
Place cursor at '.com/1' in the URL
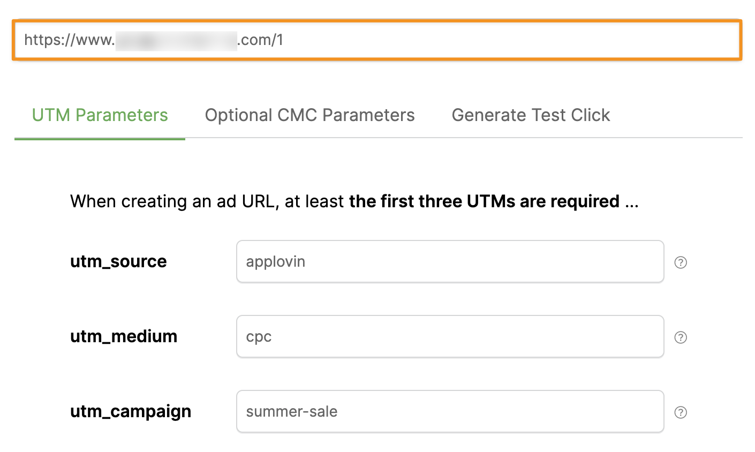tap(261, 40)
